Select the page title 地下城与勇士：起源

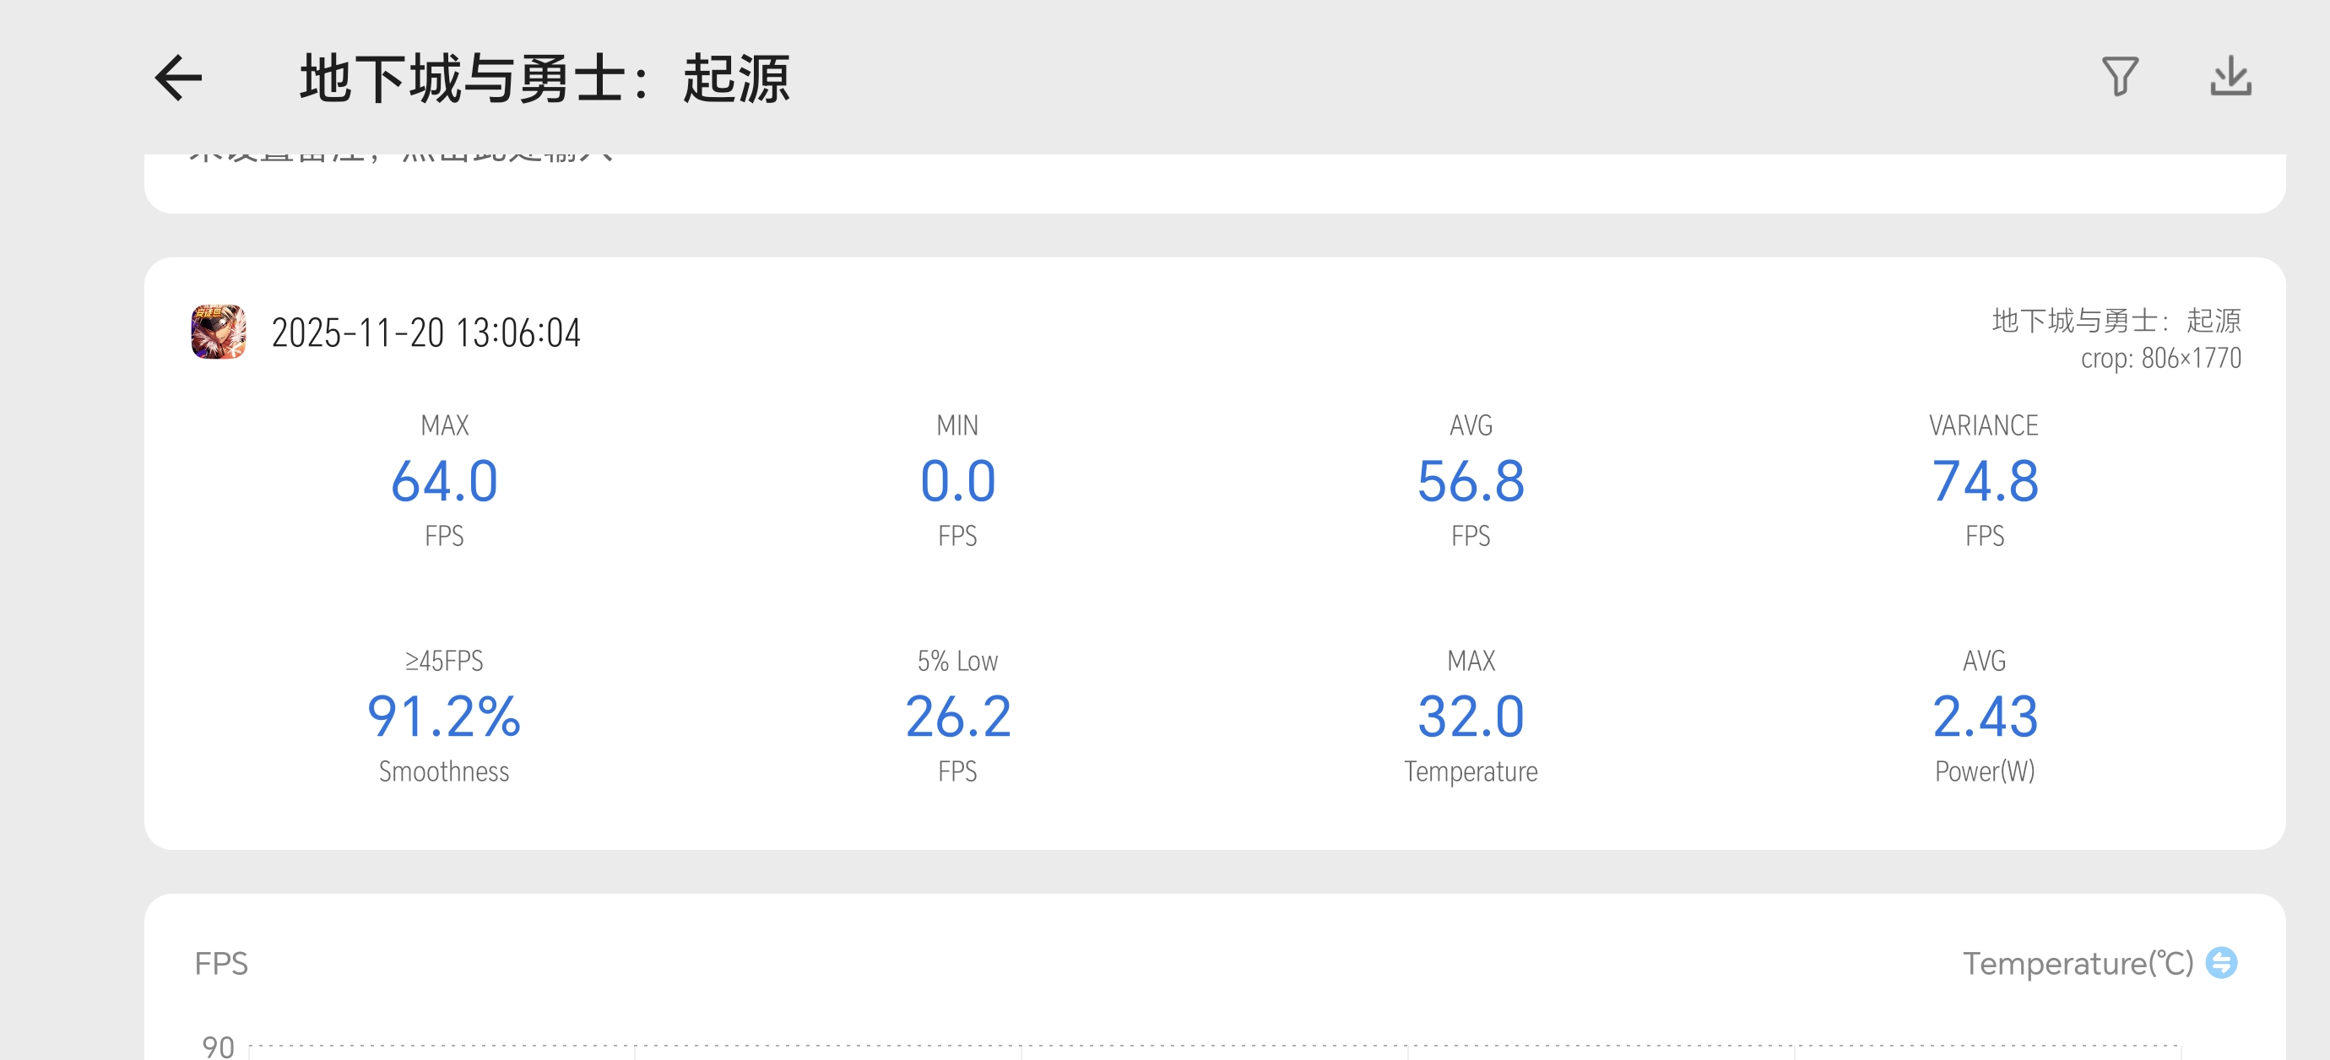[x=545, y=78]
